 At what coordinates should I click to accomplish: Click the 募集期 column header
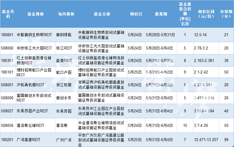(161, 14)
